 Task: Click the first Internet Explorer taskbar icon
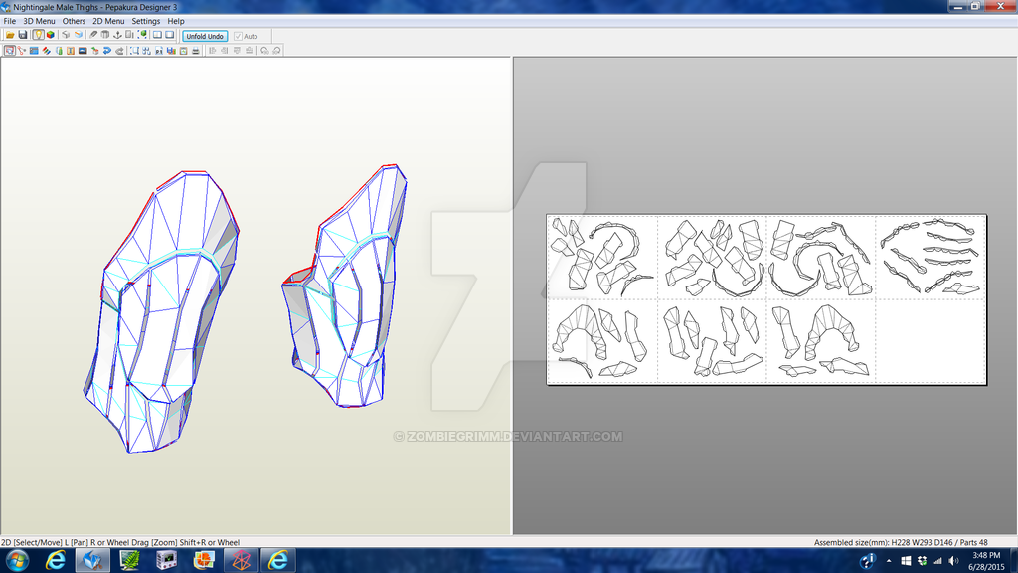[x=56, y=560]
